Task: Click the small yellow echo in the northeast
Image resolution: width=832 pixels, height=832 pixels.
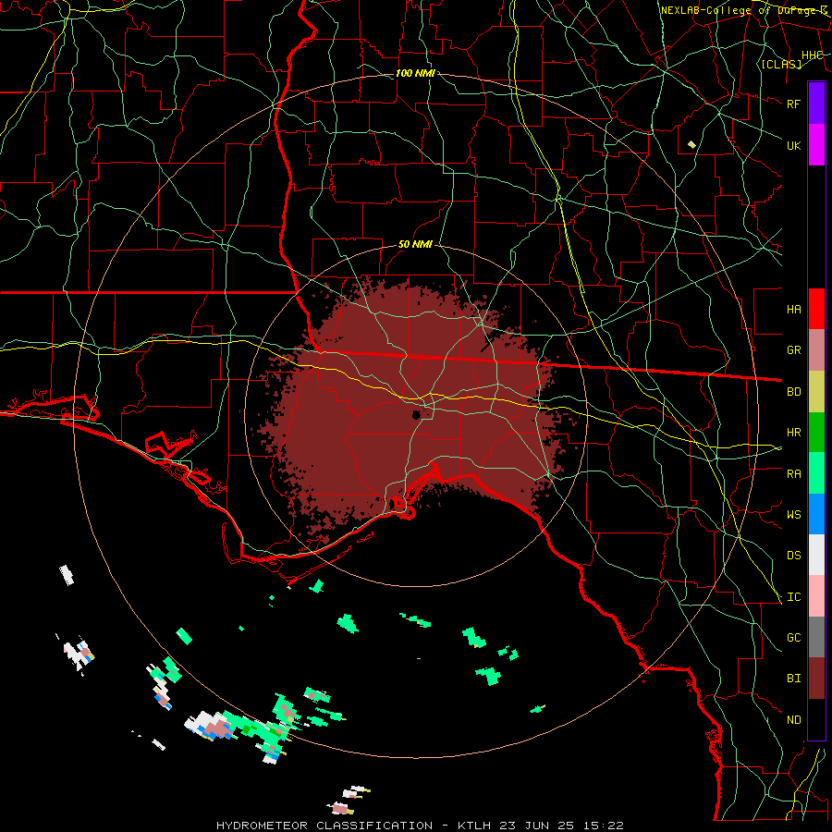Action: click(x=691, y=144)
